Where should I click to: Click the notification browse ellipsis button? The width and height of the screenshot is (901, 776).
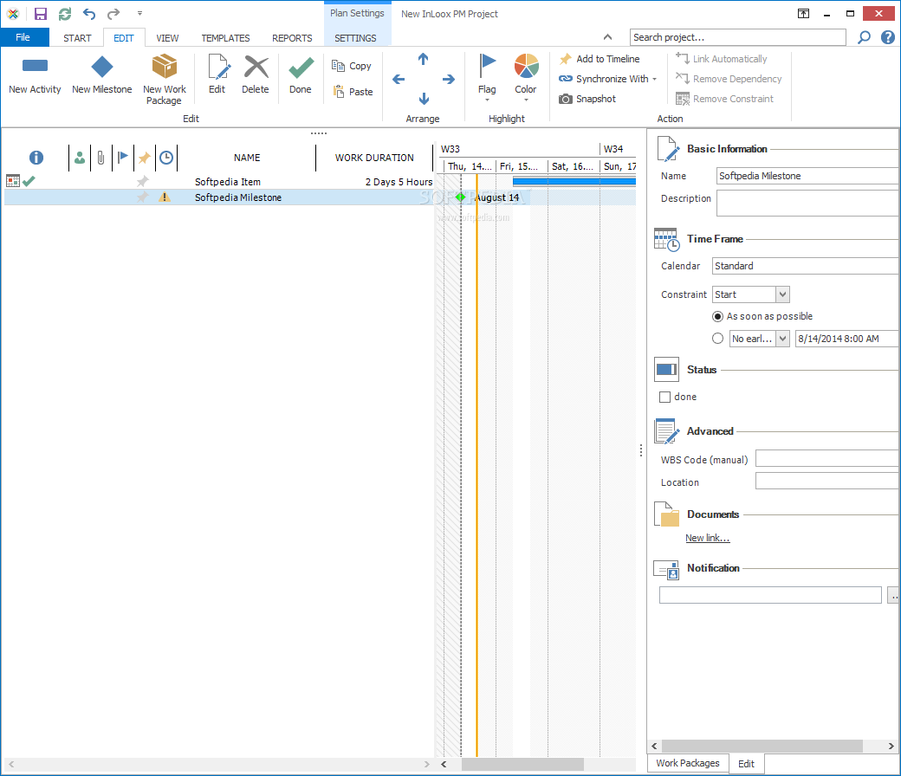(x=893, y=595)
